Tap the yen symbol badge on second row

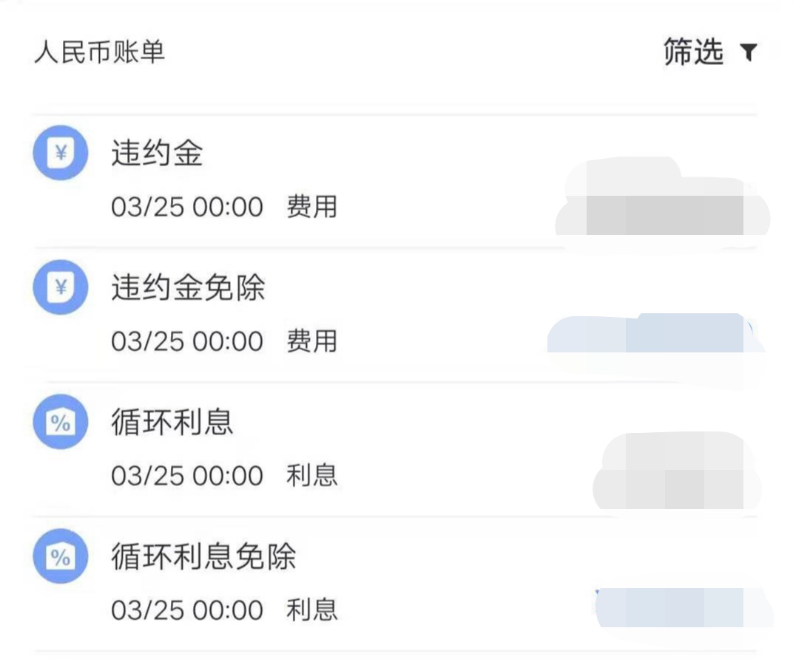(60, 287)
